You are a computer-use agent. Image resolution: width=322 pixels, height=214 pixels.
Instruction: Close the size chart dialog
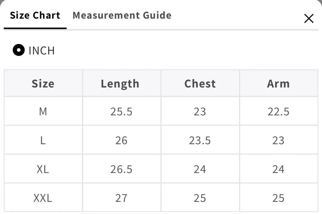tap(309, 18)
